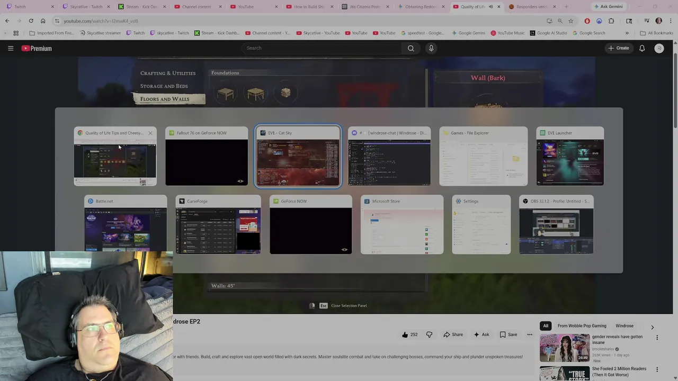Go to YouTube Premium home logo

pos(37,48)
